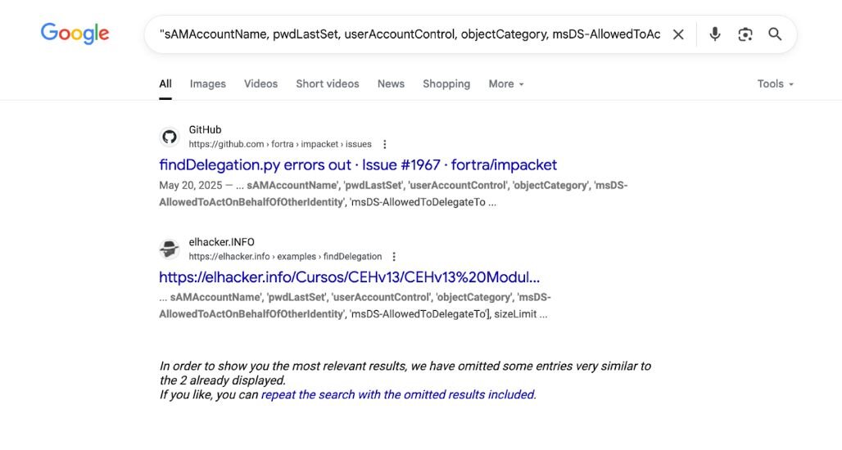Click the elhacker.INFO favicon icon
Screen dimensions: 842x450
(x=170, y=250)
